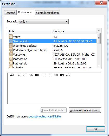Screen dimensions: 109x136
Task: Click the 29. května 2016 date value
Action: point(70,63)
